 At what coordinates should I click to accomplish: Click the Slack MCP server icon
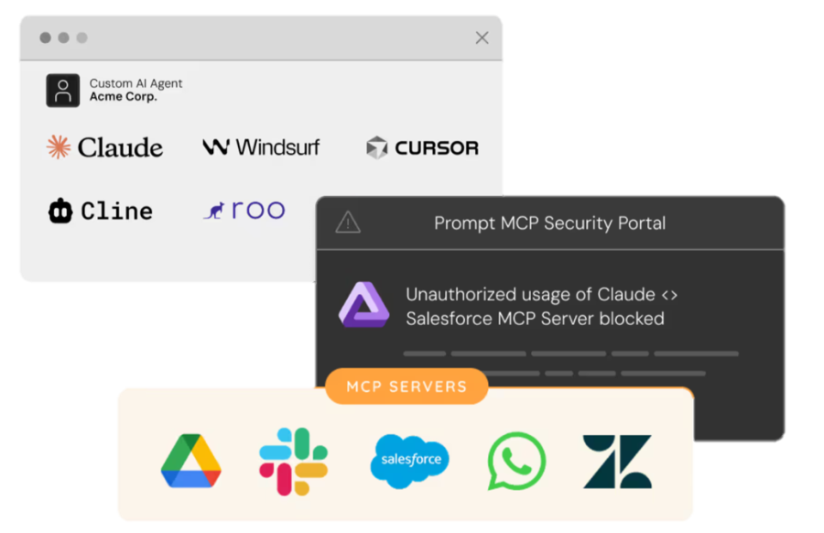coord(293,461)
